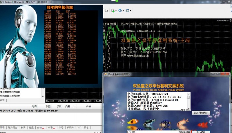This screenshot has height=133, width=232.
Task: Open the 邮箱 terminal tab
Action: [41, 128]
